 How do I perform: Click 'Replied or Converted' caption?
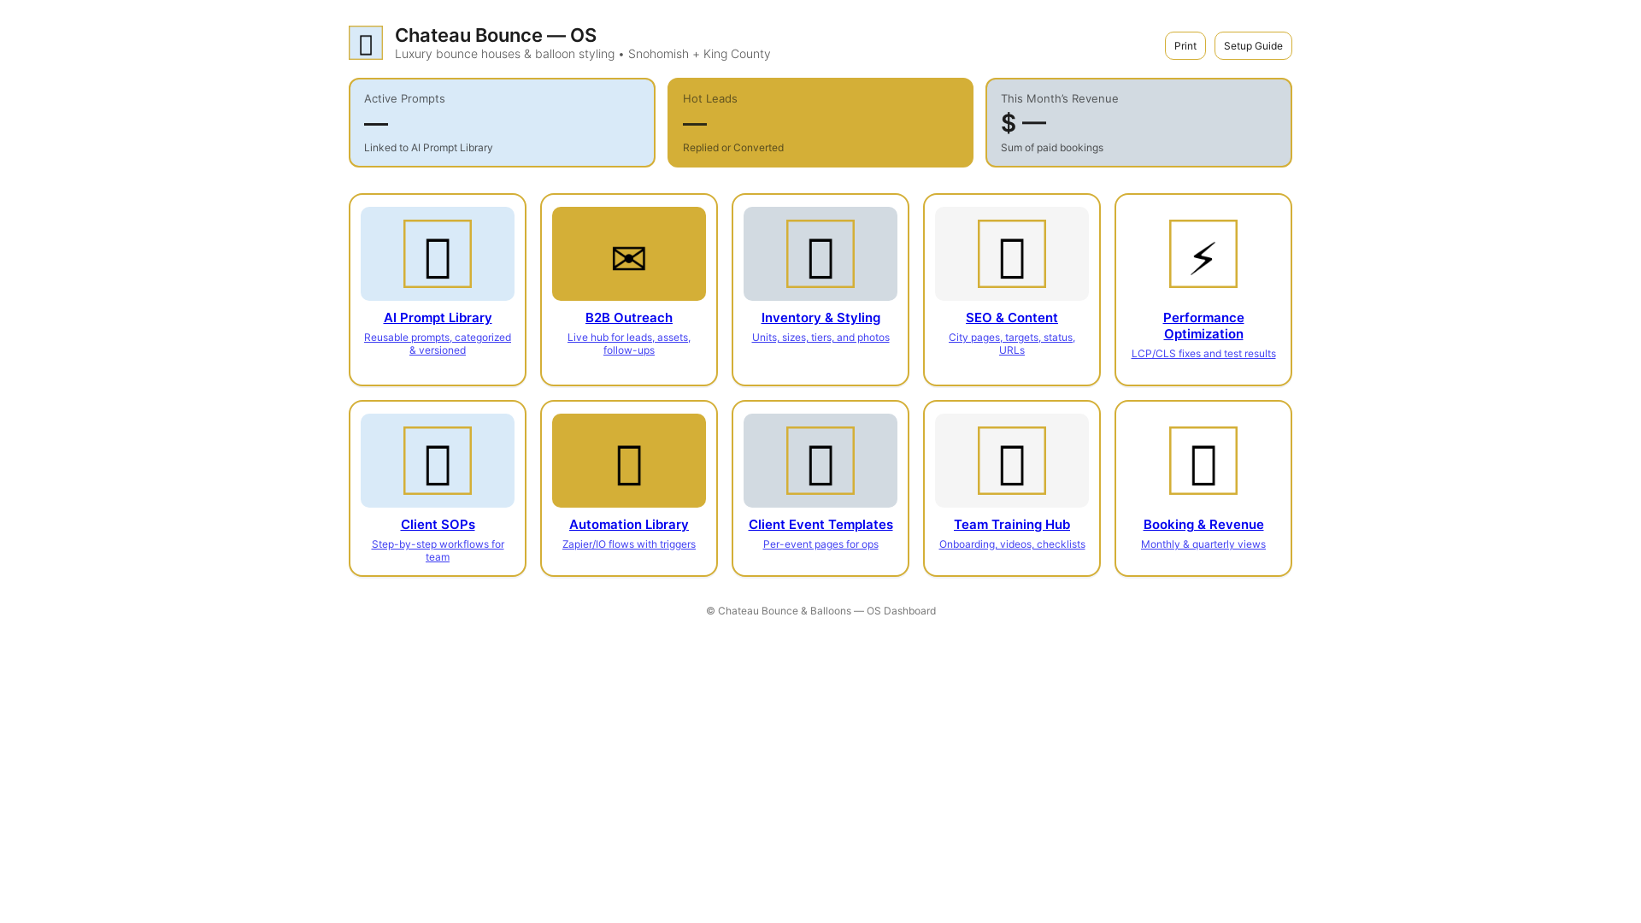733,148
